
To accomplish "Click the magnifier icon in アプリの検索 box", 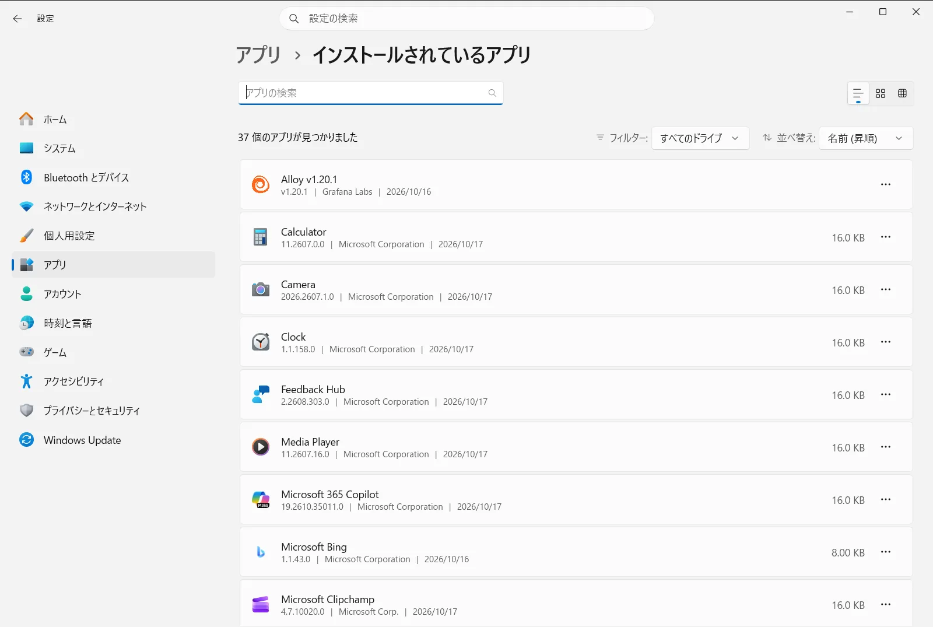I will point(492,93).
